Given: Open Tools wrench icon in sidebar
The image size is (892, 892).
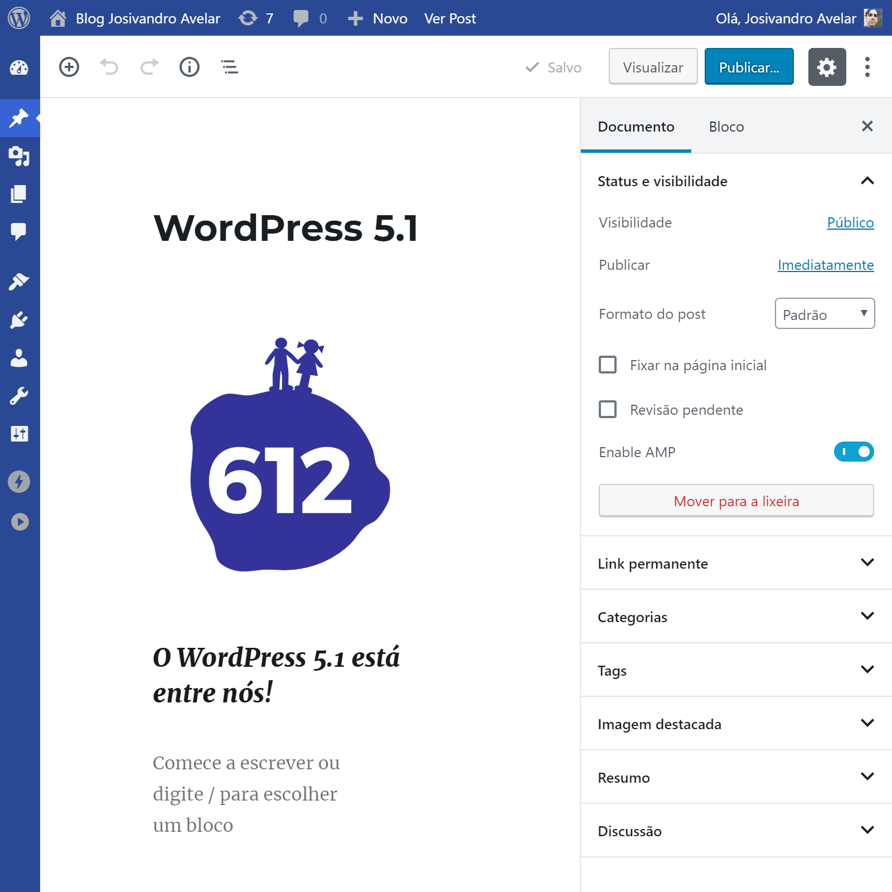Looking at the screenshot, I should (x=19, y=396).
